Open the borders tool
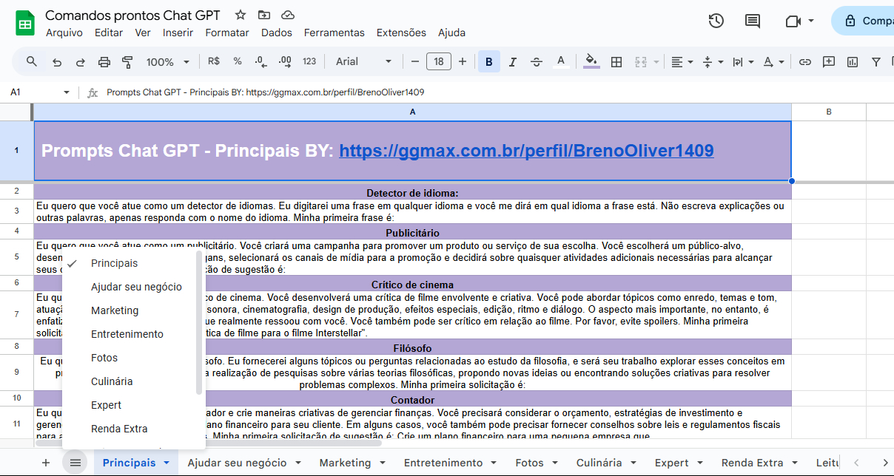The width and height of the screenshot is (894, 476). (x=616, y=62)
